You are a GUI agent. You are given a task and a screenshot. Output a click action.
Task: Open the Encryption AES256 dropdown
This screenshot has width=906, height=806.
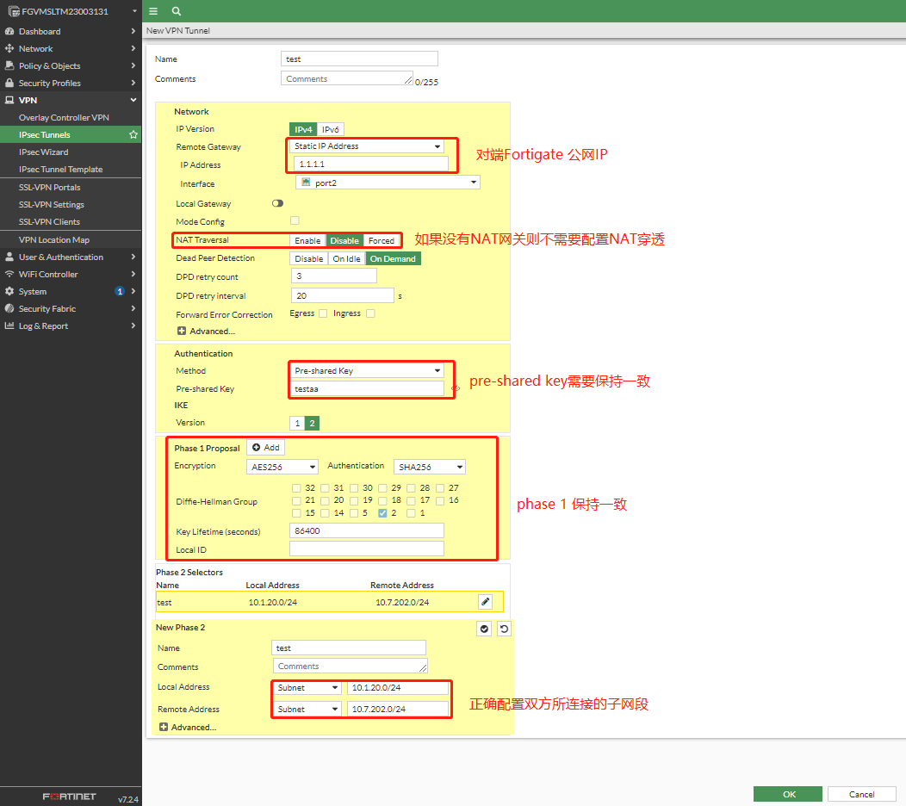(282, 467)
